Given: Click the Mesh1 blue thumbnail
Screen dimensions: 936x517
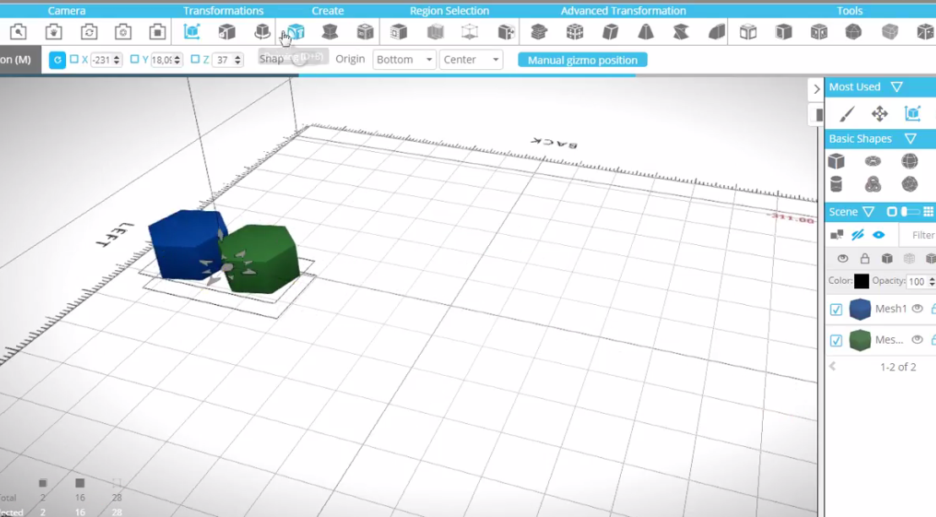Looking at the screenshot, I should click(x=860, y=309).
